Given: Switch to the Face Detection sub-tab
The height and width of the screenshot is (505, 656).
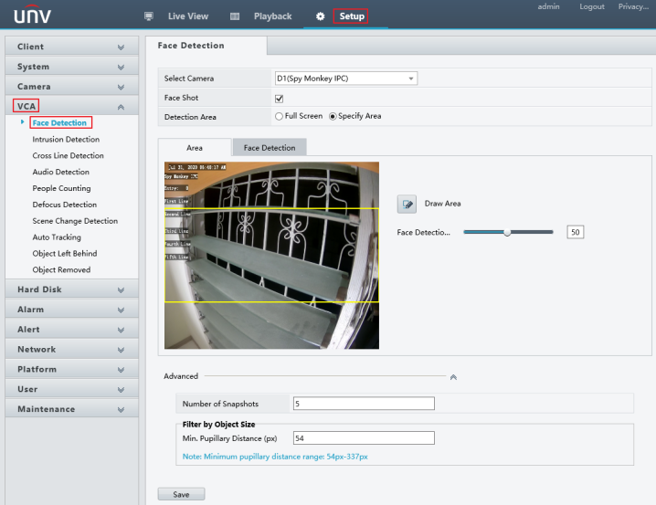Looking at the screenshot, I should pos(270,147).
